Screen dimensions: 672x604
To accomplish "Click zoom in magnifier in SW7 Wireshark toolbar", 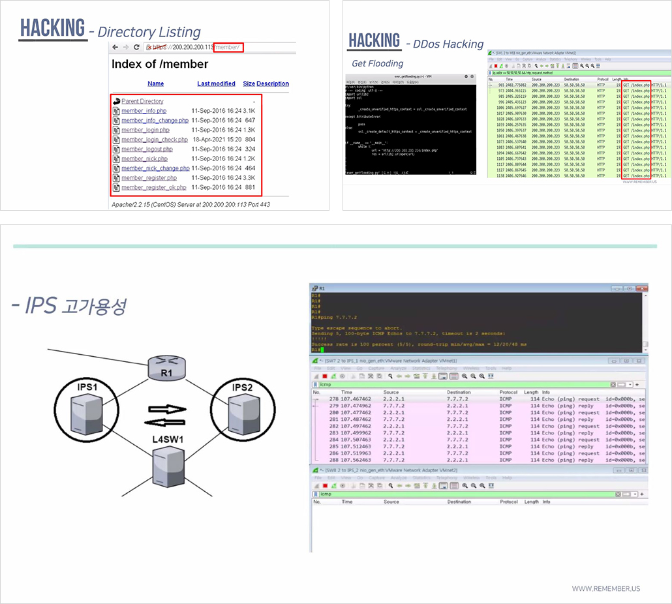I will click(x=465, y=376).
